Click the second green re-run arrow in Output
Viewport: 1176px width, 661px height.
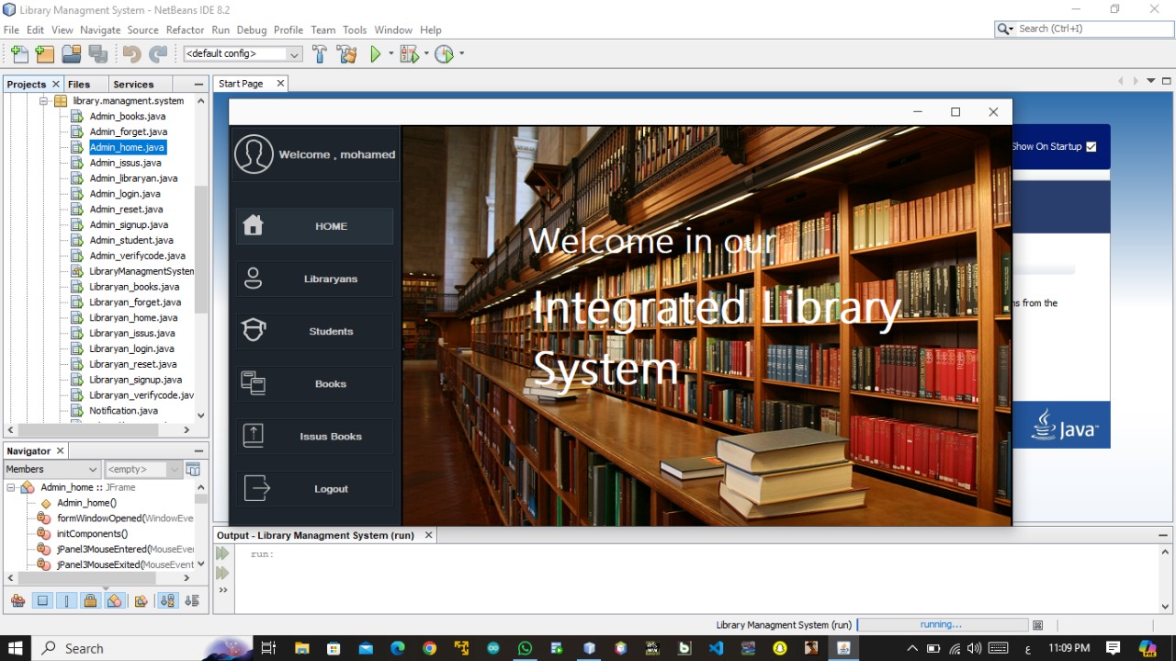(222, 573)
